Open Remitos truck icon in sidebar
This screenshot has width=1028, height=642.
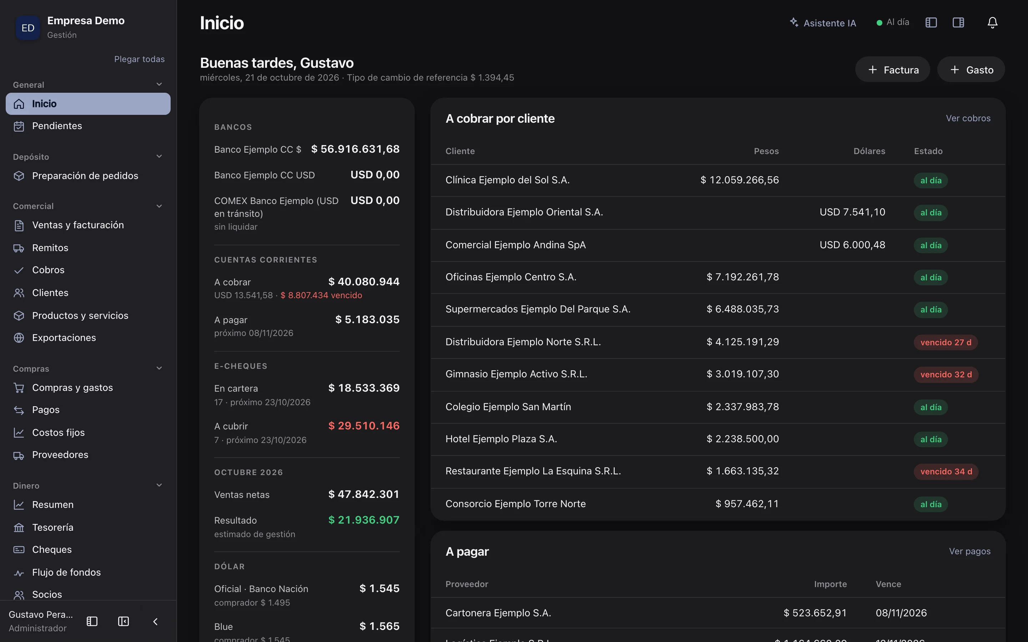[x=19, y=248]
